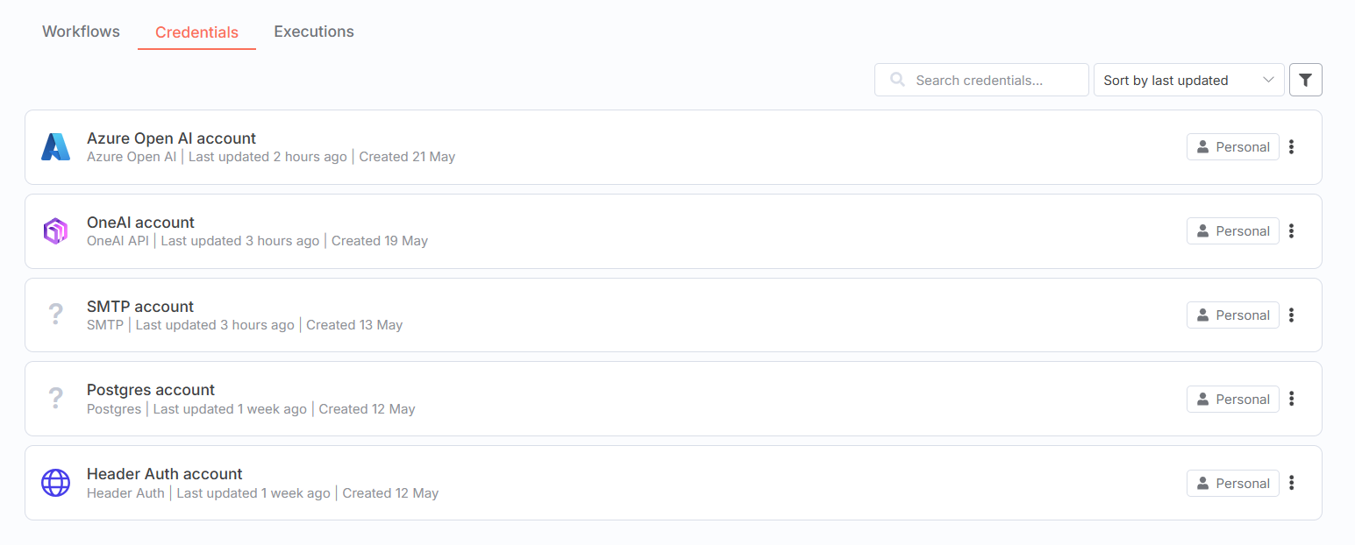This screenshot has width=1355, height=545.
Task: Focus the Search credentials input field
Action: (981, 80)
